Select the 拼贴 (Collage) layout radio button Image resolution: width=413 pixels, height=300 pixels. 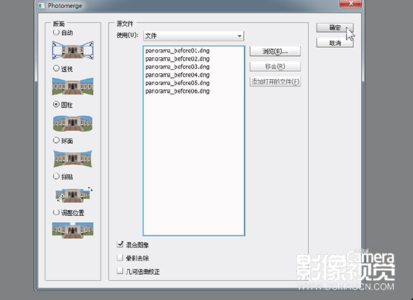(x=56, y=176)
